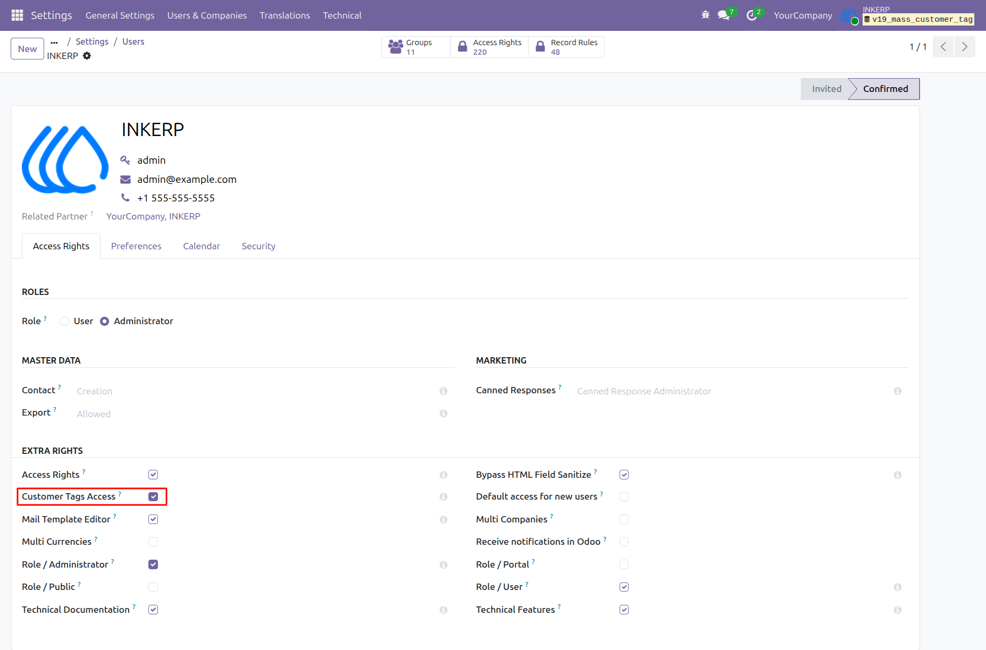Open the apps grid menu icon

[x=17, y=15]
